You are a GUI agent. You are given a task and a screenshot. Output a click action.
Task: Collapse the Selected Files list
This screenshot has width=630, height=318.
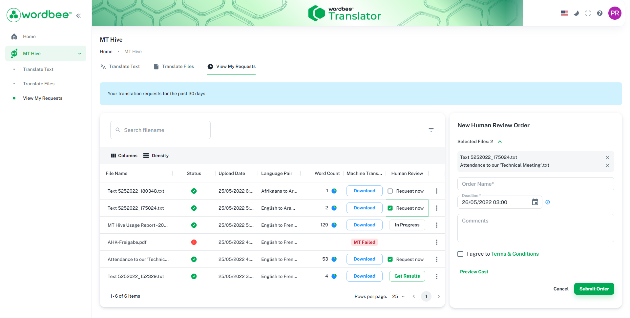pos(500,141)
